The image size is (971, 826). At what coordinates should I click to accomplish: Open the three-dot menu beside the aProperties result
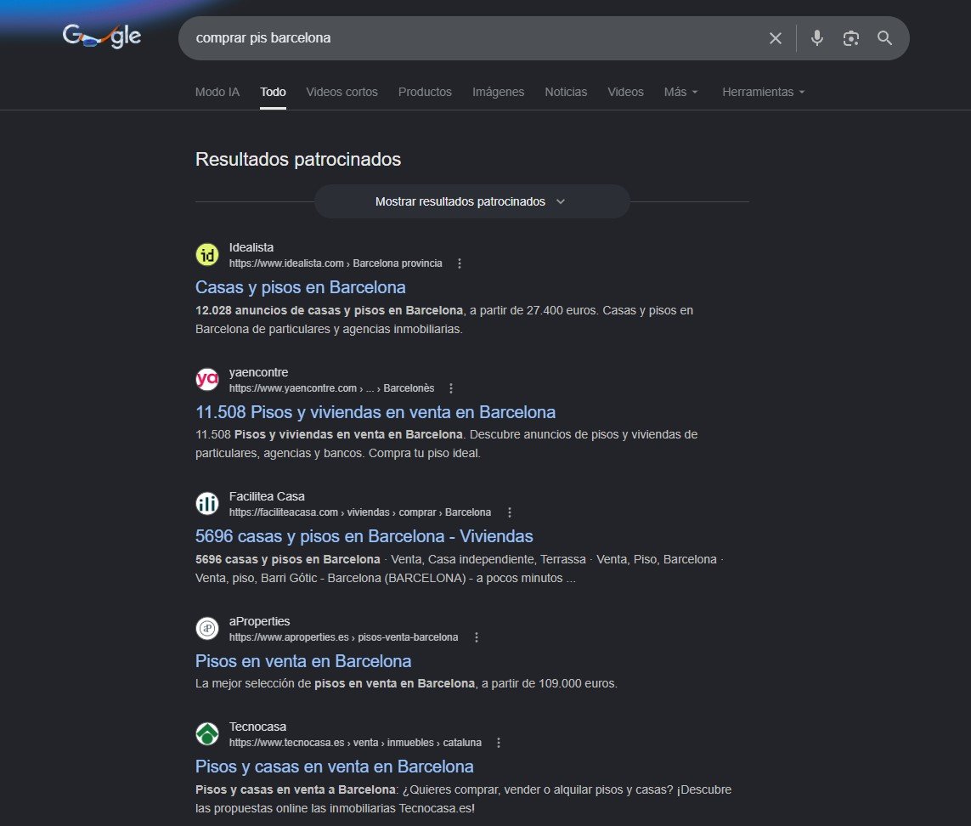pyautogui.click(x=477, y=636)
